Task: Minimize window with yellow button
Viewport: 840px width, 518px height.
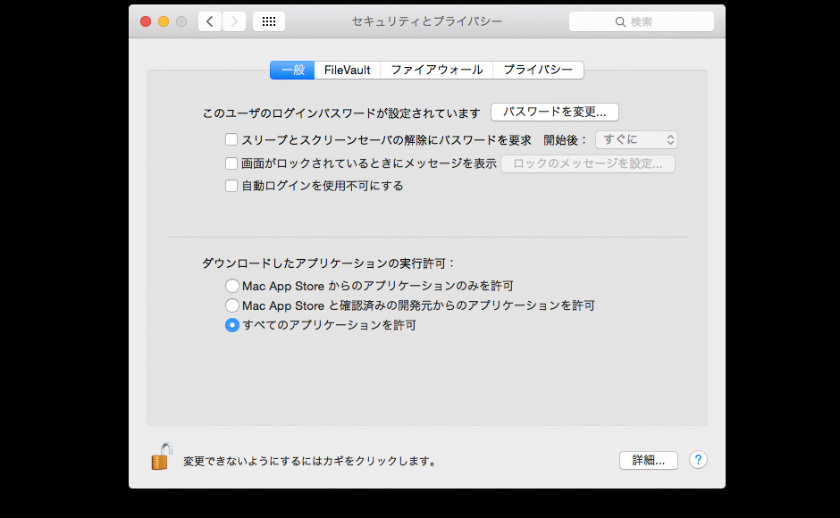Action: tap(164, 21)
